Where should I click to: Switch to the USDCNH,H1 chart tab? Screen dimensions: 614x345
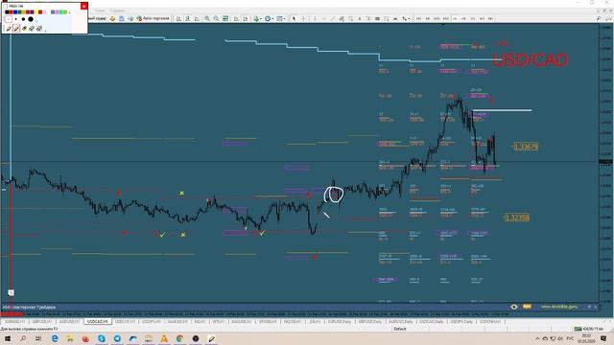pyautogui.click(x=490, y=322)
